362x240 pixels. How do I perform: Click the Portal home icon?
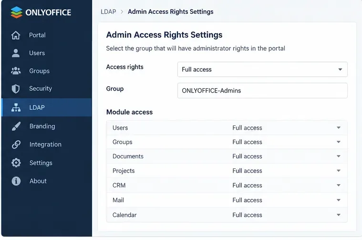pos(16,35)
